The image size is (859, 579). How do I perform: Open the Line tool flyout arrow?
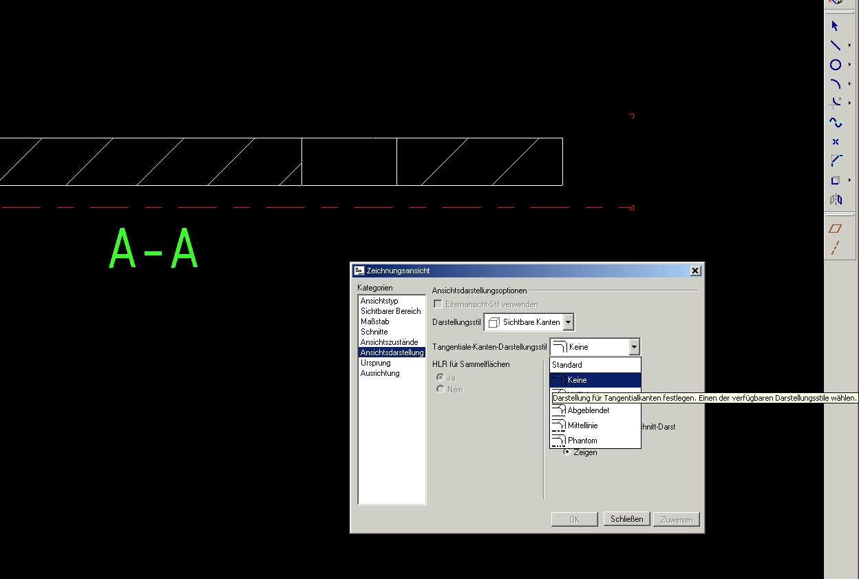pyautogui.click(x=850, y=45)
